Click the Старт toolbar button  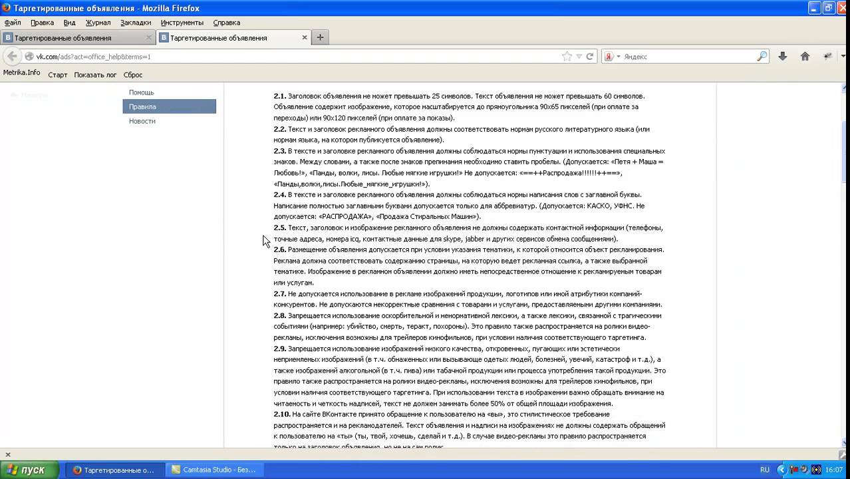point(58,75)
